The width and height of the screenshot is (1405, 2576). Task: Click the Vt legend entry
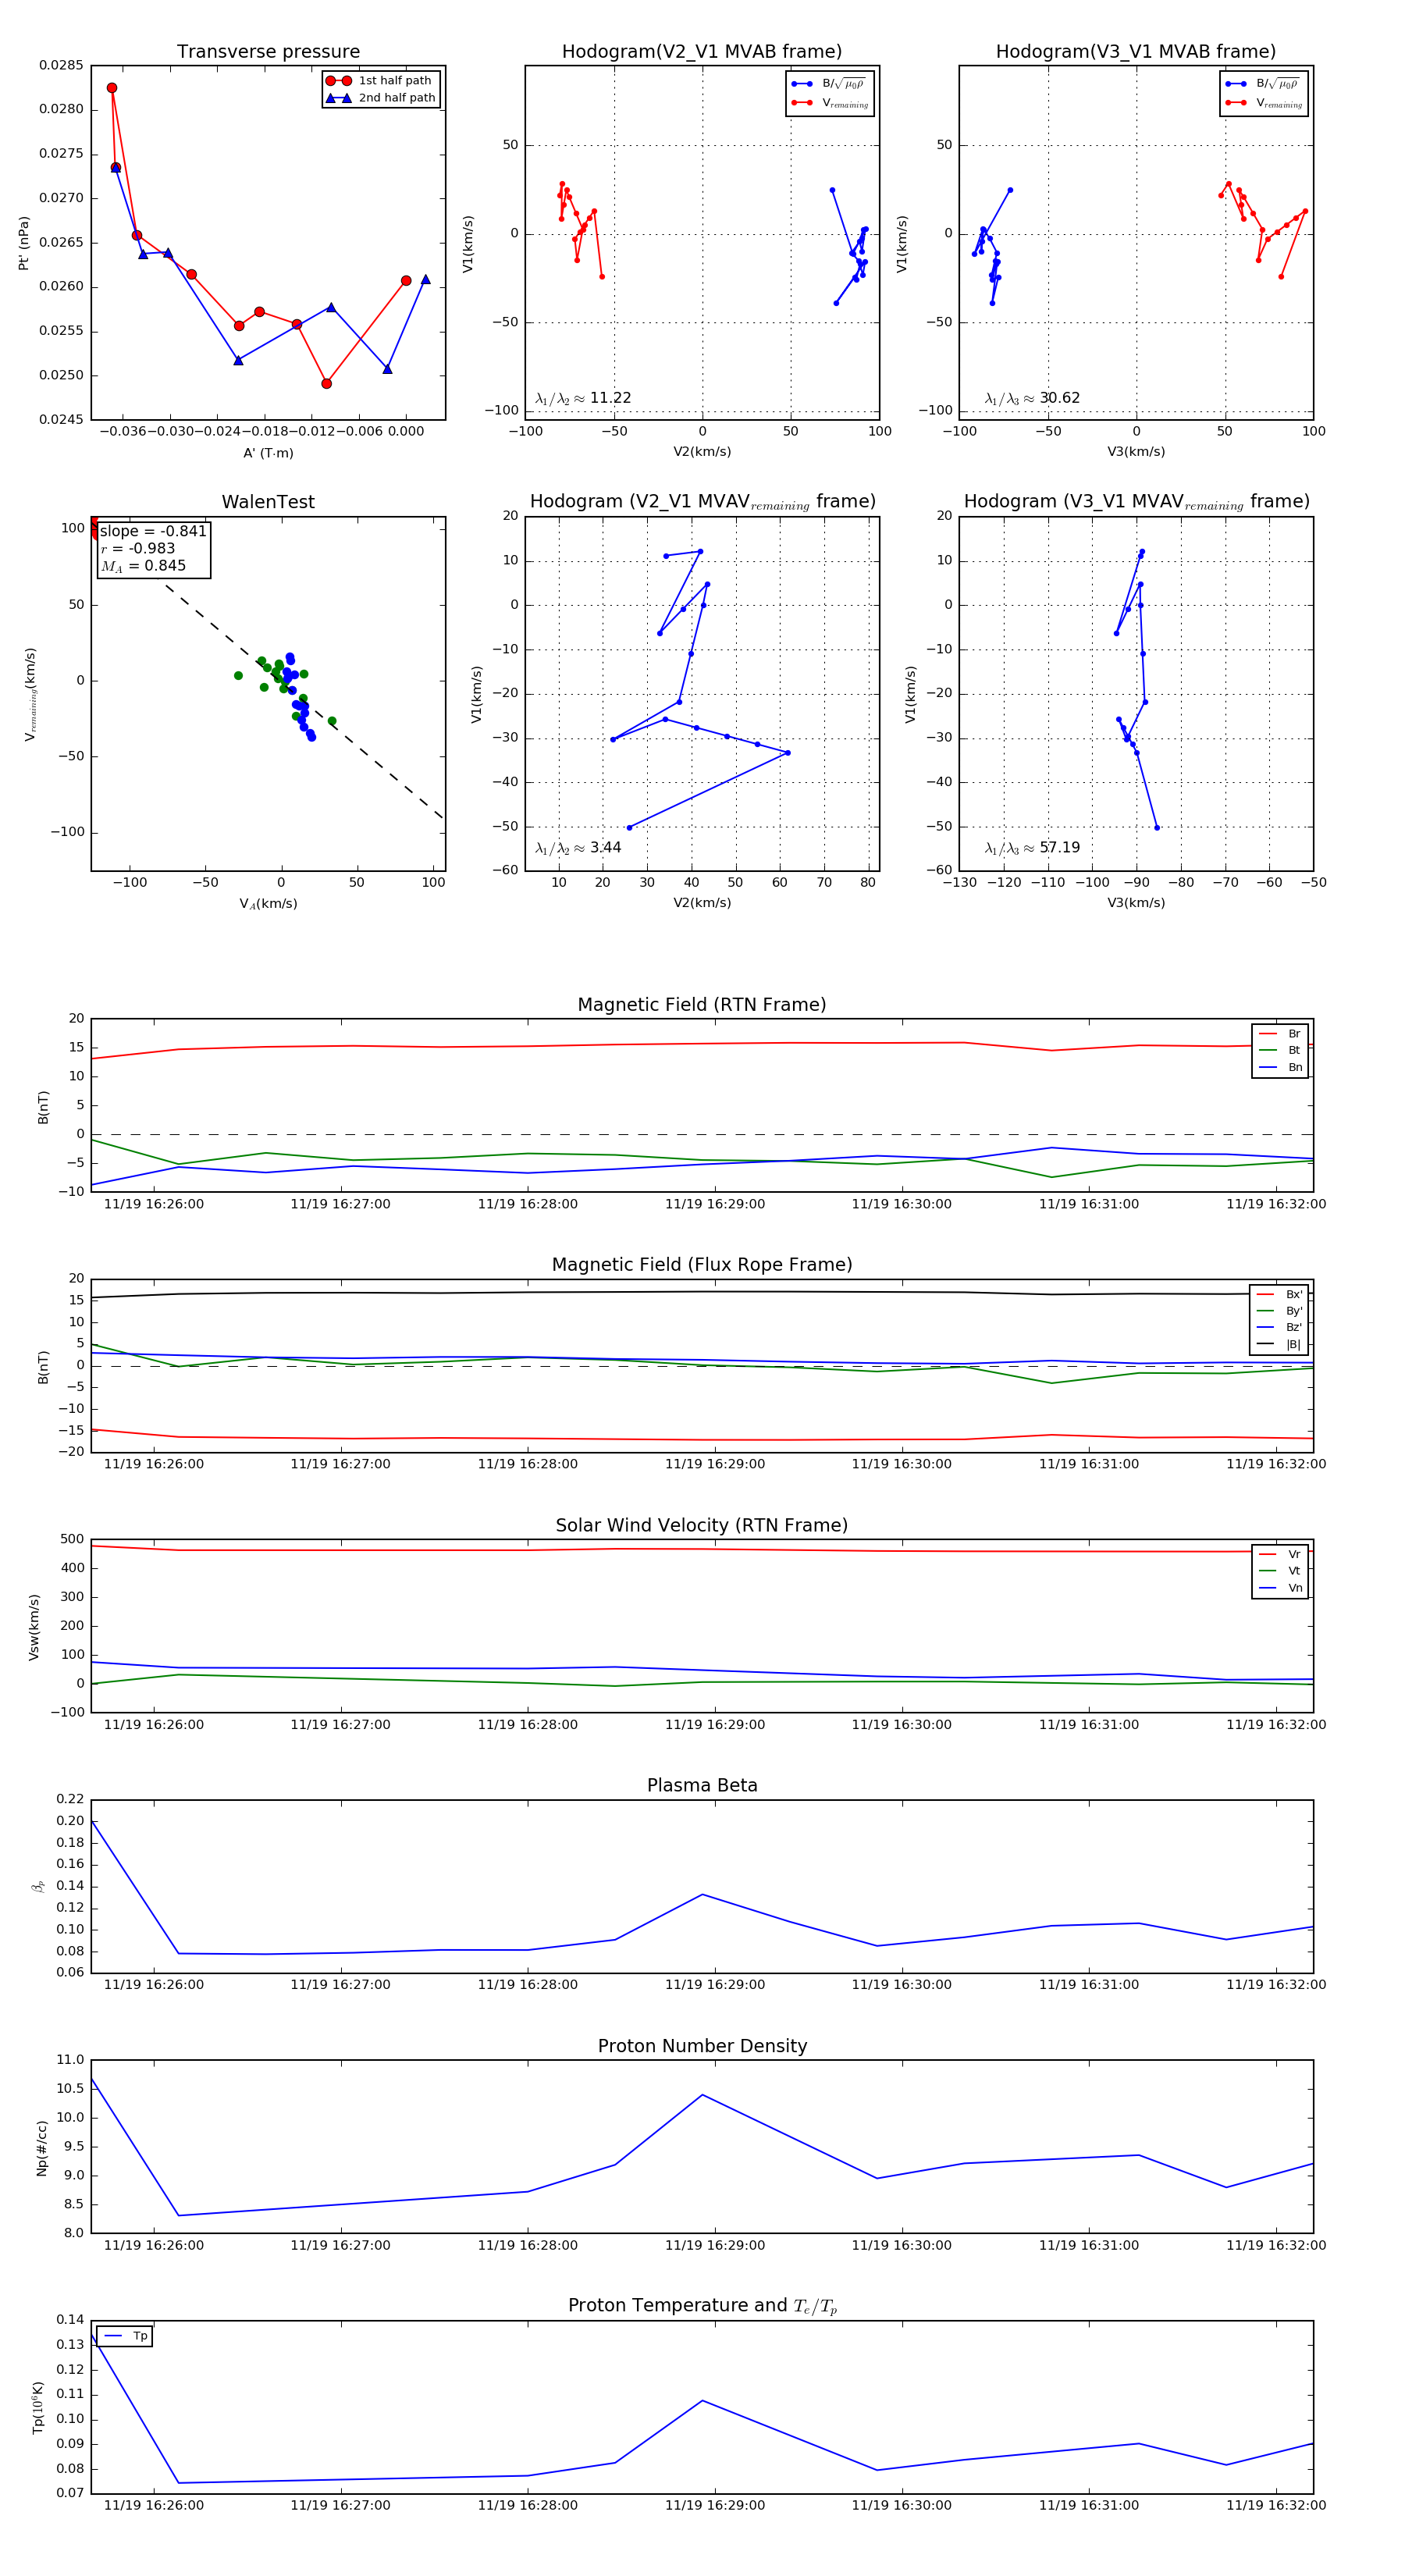click(x=1280, y=1571)
